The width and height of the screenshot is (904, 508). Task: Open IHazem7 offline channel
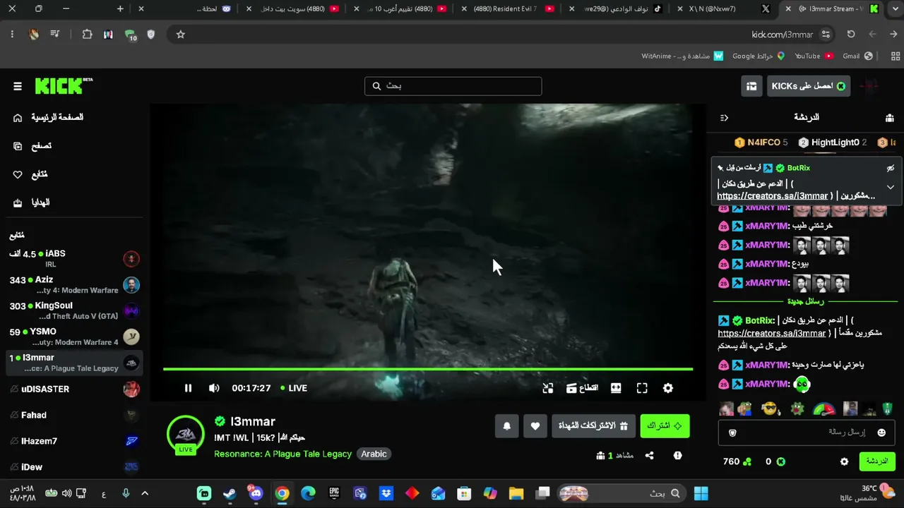pos(75,441)
